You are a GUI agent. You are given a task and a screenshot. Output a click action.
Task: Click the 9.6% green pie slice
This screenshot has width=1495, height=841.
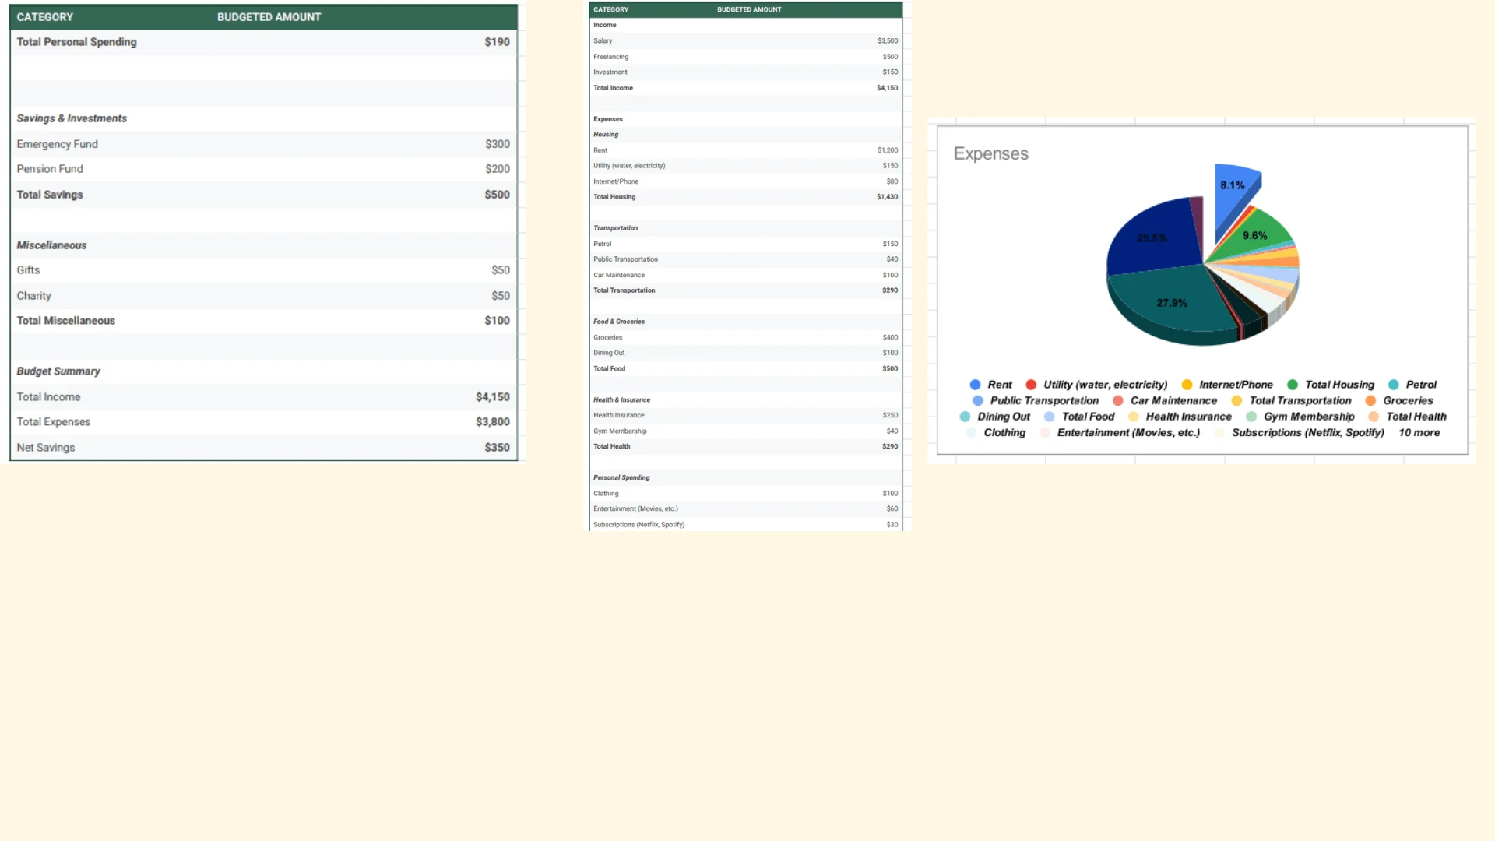click(1254, 236)
